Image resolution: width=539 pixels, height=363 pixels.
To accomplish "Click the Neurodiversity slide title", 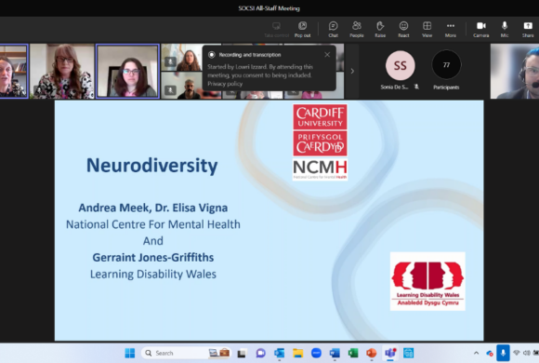I will point(151,166).
